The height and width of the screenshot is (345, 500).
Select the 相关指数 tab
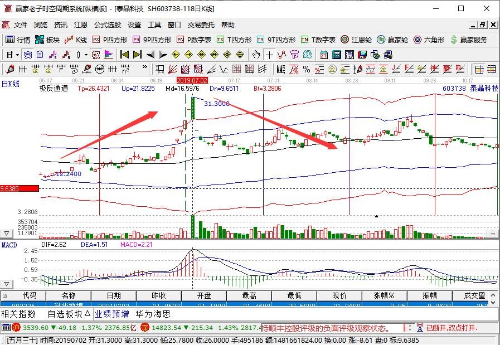tap(18, 314)
